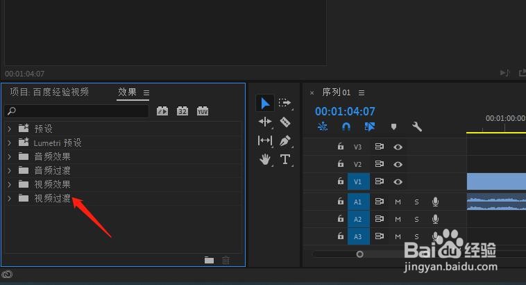Toggle sync lock for track A1
This screenshot has height=285, width=526.
(380, 202)
